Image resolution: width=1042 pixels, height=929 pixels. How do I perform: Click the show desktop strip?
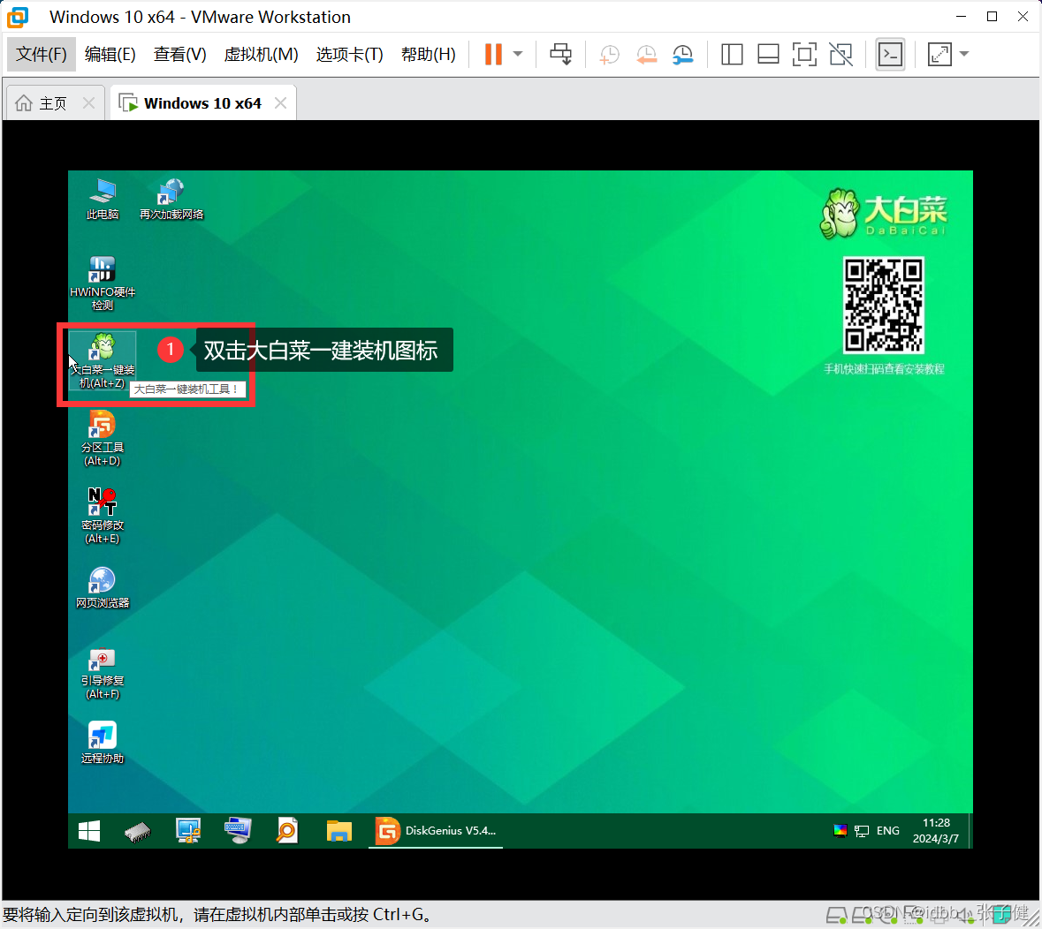point(970,831)
